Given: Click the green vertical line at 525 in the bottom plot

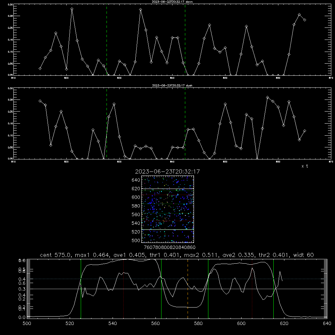Looking at the screenshot, I should [x=81, y=288].
